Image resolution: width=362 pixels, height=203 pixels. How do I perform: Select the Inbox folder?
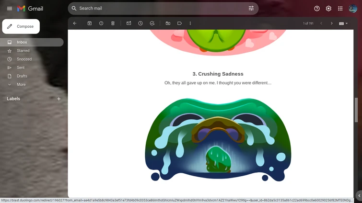(x=32, y=42)
